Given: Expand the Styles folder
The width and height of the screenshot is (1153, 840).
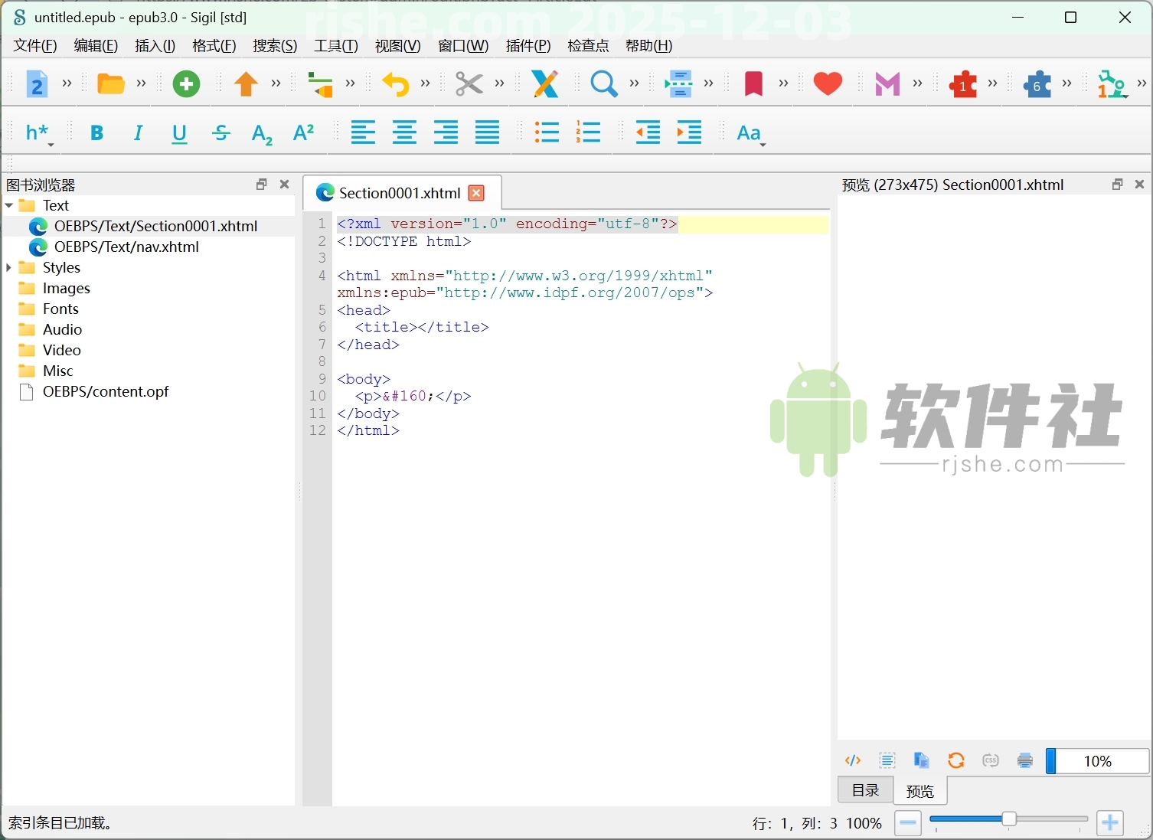Looking at the screenshot, I should [x=8, y=267].
